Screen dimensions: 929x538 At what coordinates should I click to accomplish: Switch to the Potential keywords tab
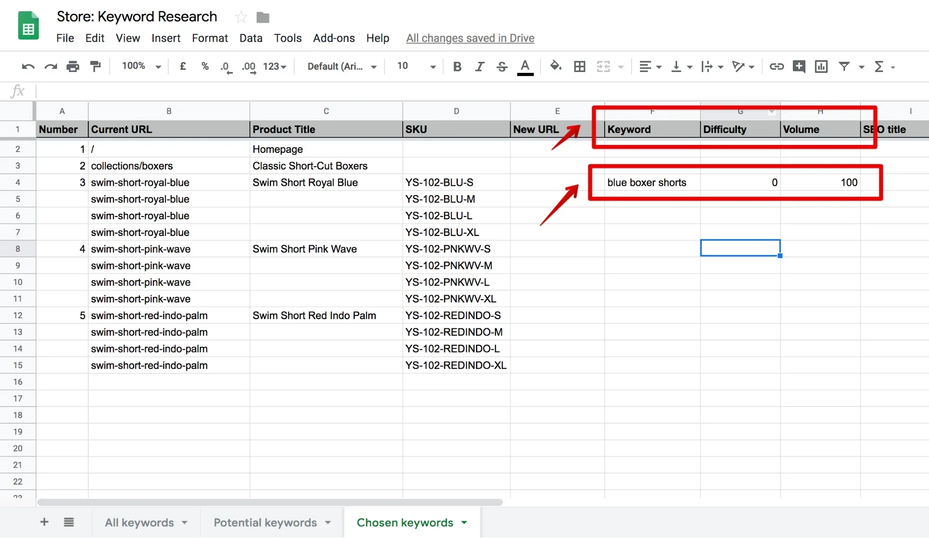[x=265, y=523]
